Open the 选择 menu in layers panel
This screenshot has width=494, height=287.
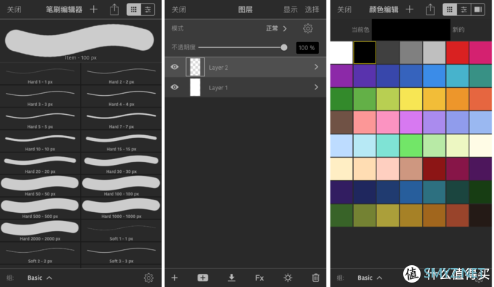(312, 9)
